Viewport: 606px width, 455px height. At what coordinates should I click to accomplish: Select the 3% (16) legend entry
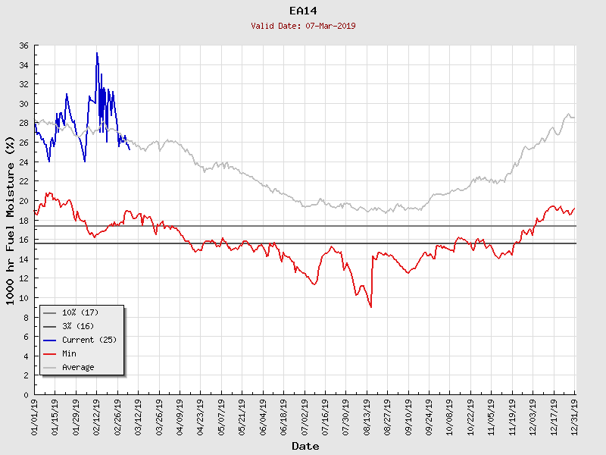[x=78, y=326]
